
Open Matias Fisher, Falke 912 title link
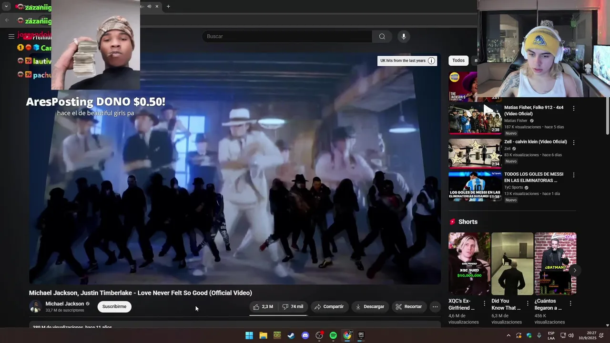(534, 111)
